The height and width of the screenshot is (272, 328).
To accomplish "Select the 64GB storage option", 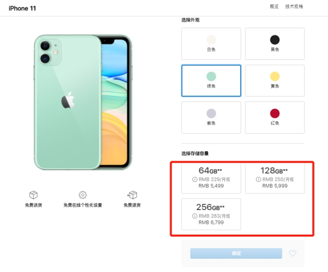I will (x=211, y=178).
